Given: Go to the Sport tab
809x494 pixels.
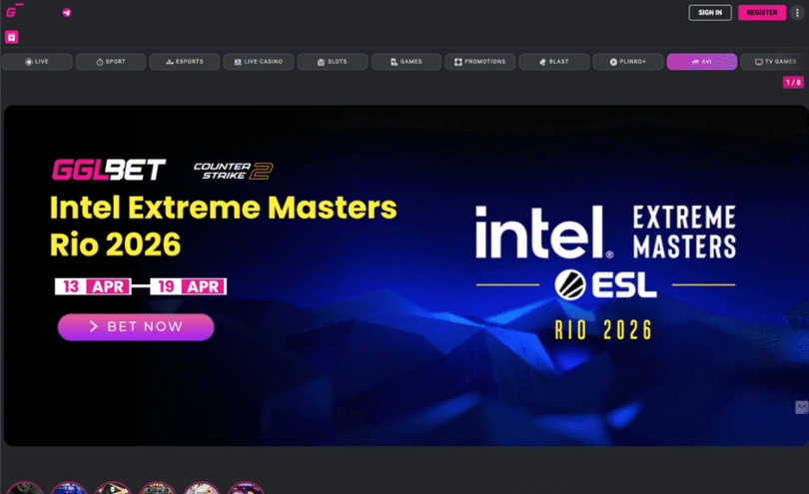Looking at the screenshot, I should [x=111, y=62].
